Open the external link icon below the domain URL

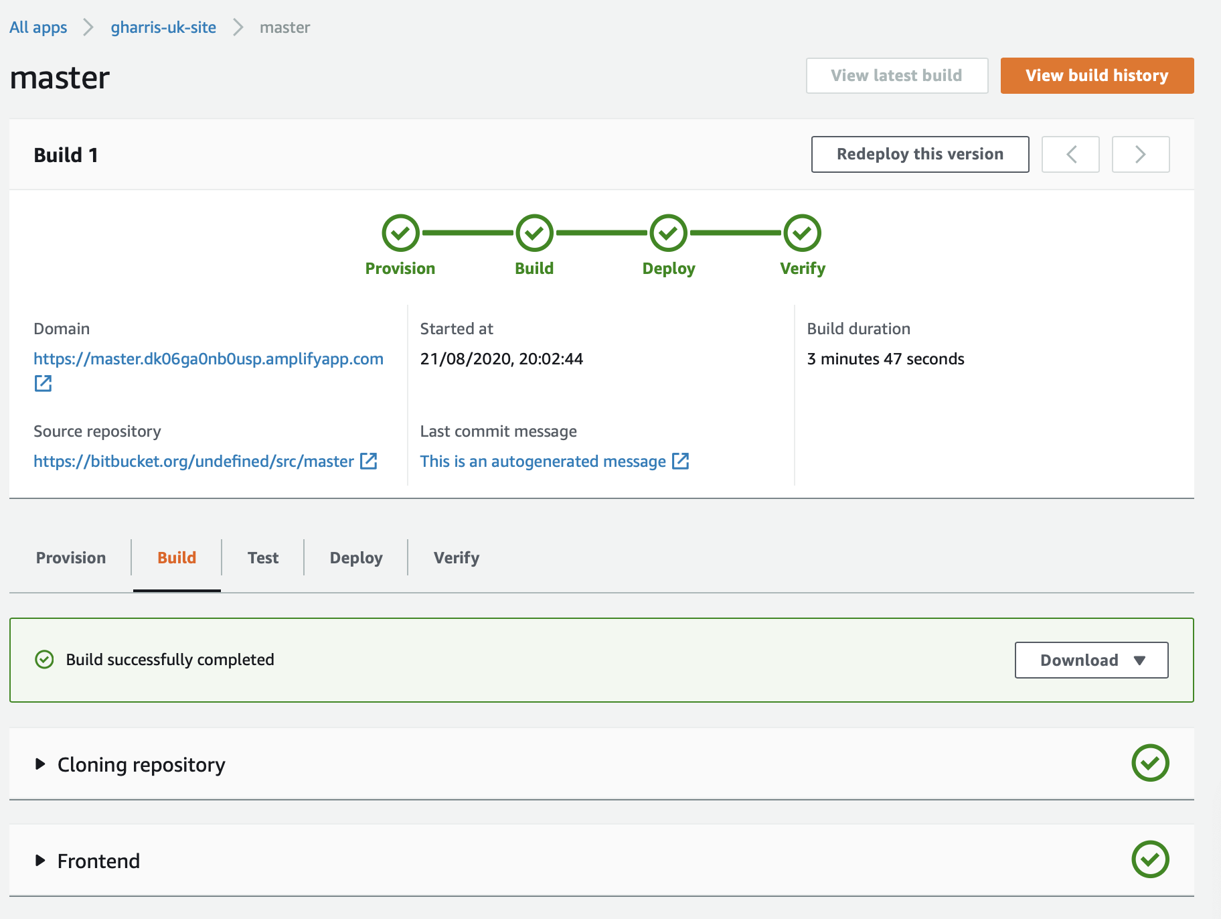43,383
